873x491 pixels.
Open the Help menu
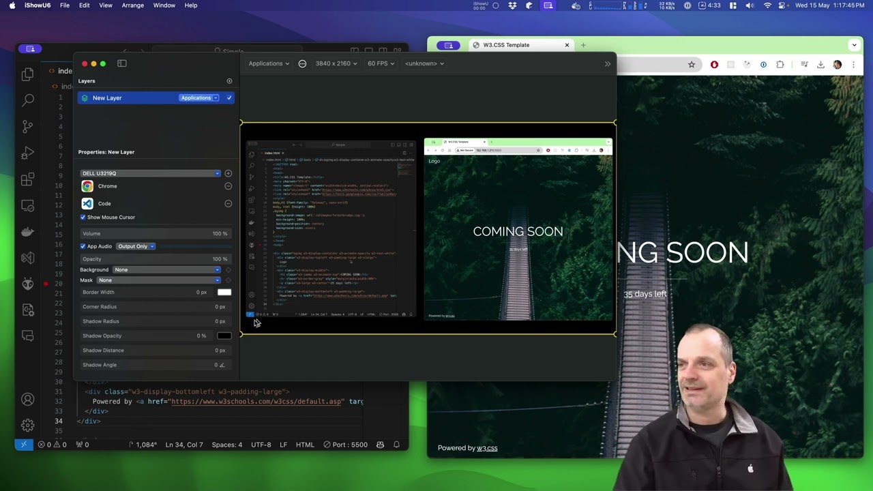click(x=191, y=5)
